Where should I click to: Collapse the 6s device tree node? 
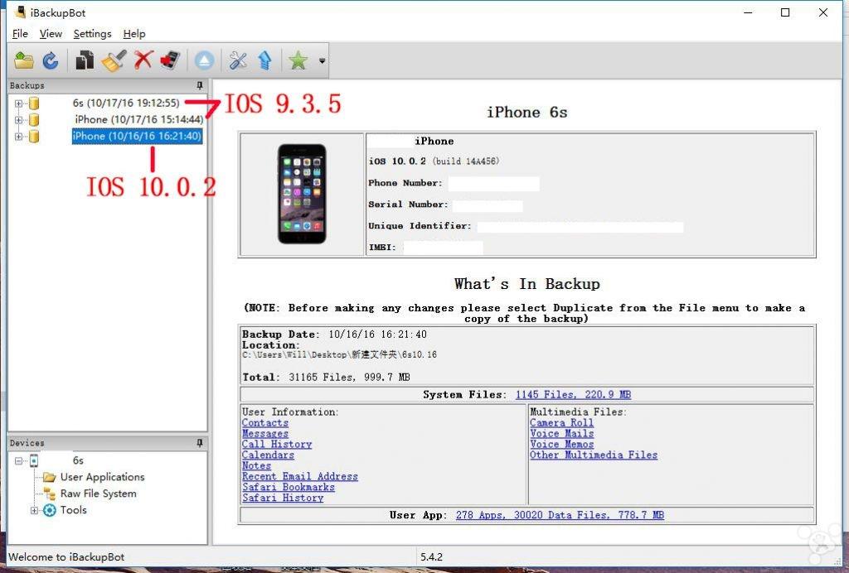point(19,460)
